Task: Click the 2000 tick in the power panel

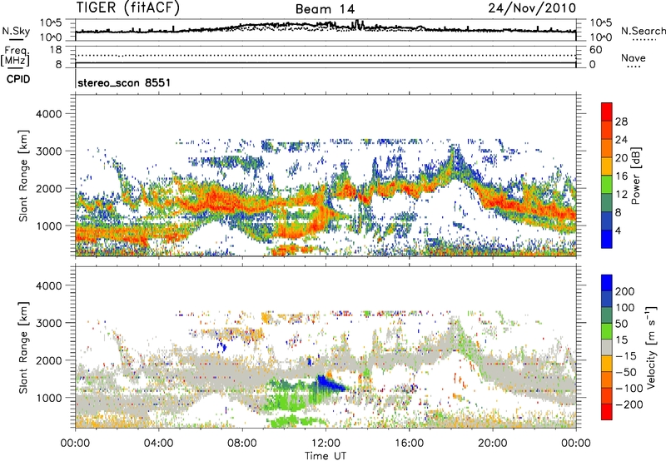Action: pyautogui.click(x=48, y=188)
